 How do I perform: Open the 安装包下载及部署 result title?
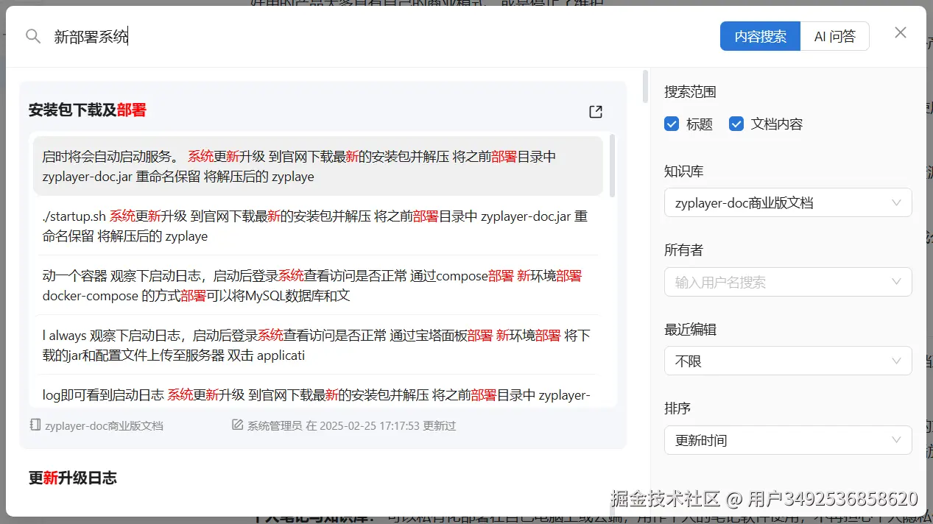pyautogui.click(x=88, y=110)
